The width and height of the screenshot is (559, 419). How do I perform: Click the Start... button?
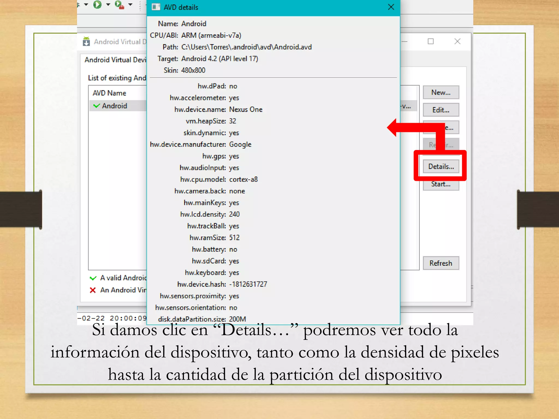[441, 185]
